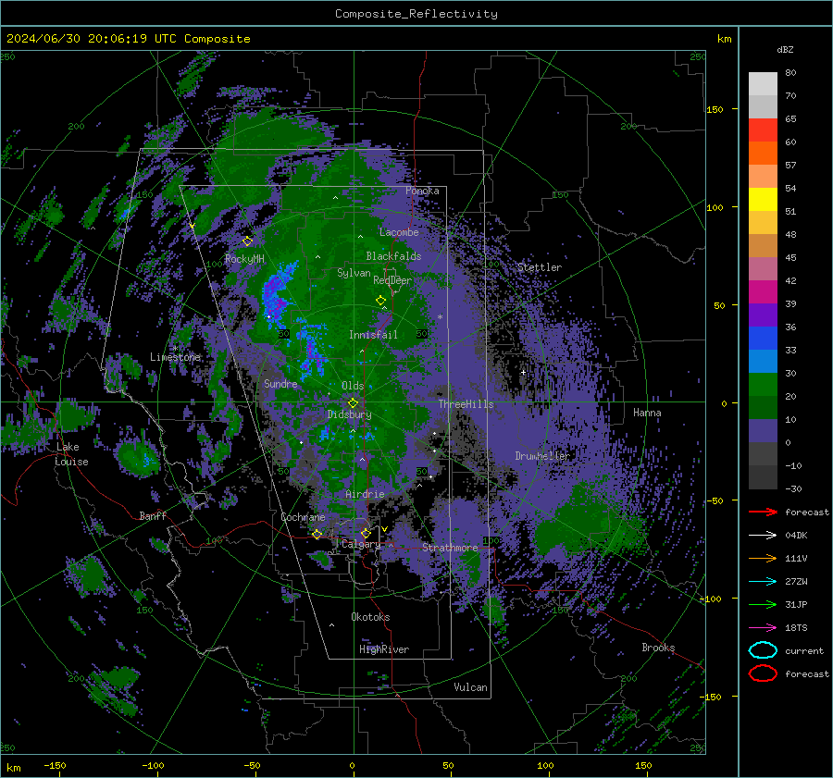
Task: Click the Lake Louise label
Action: pyautogui.click(x=71, y=454)
